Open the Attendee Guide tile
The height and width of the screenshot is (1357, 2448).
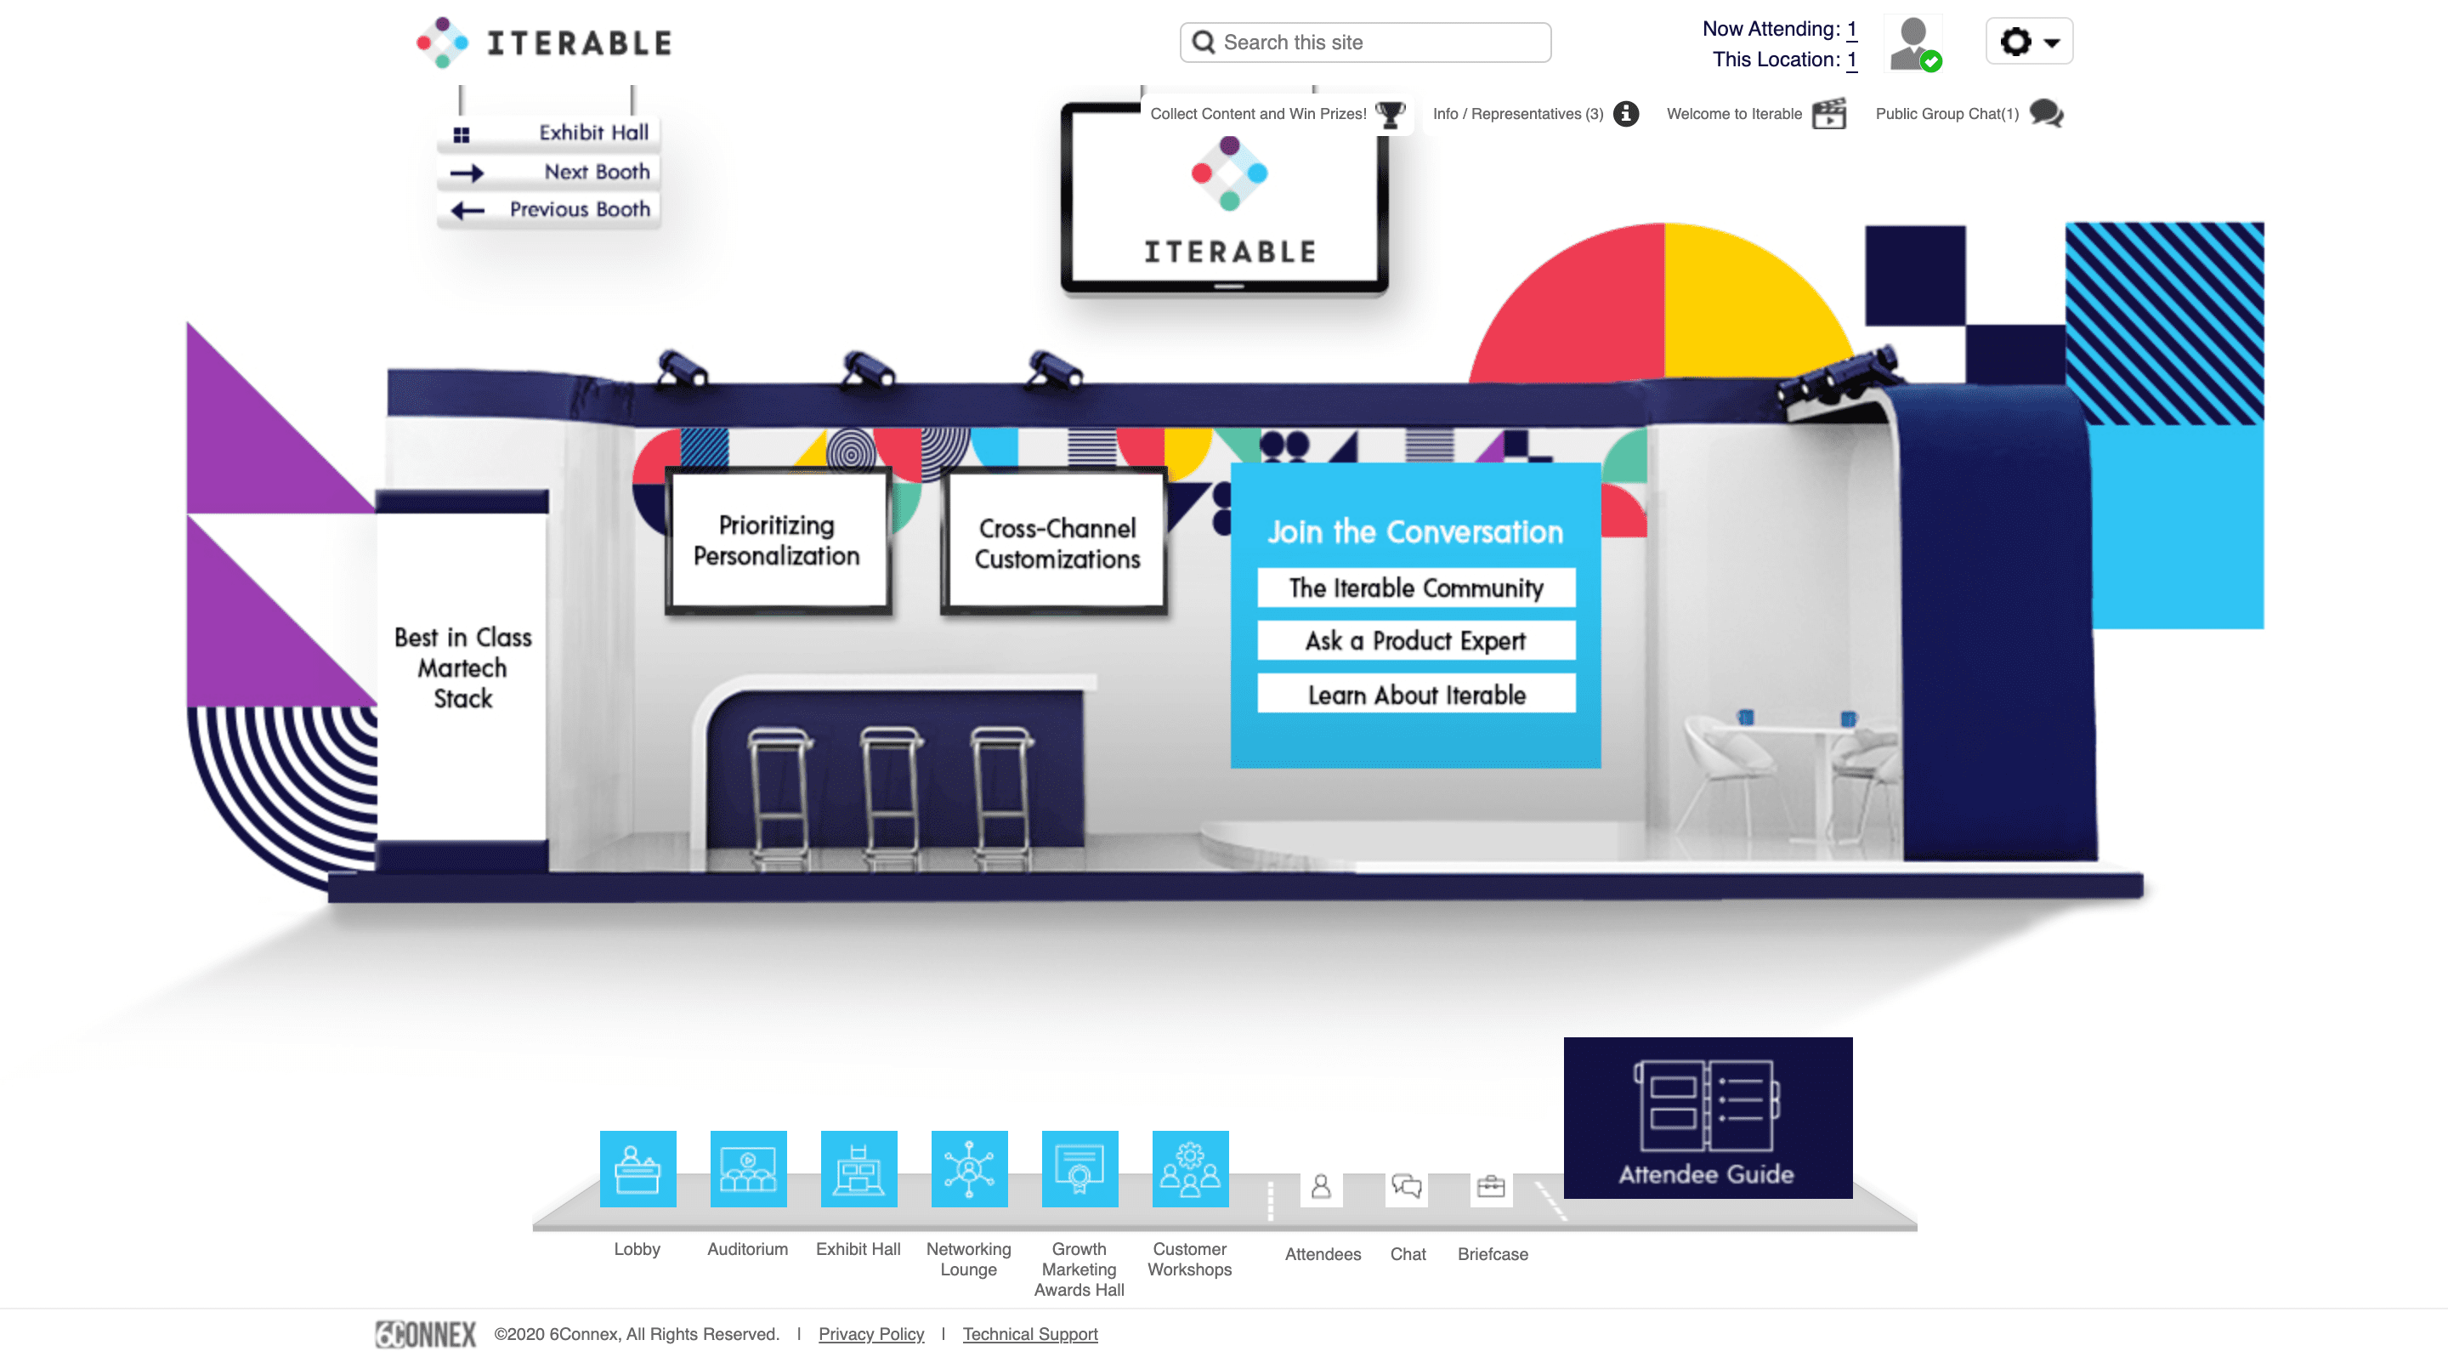(1708, 1117)
